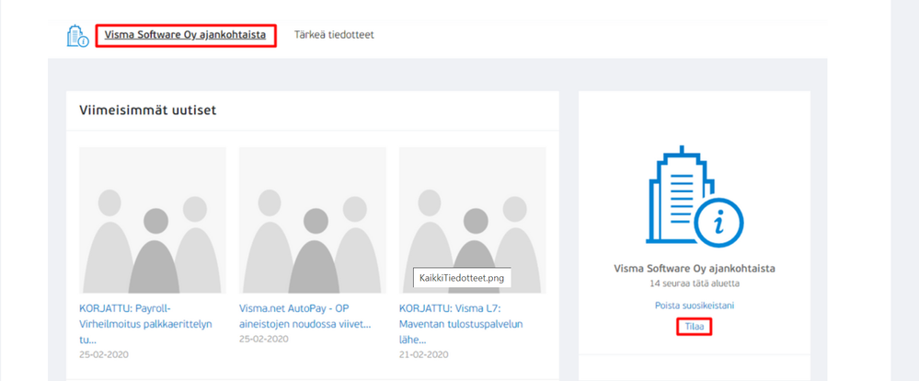Open KORJATTU: Payroll-Virheilmoitus palkkaerittelyn article link
Screen dimensions: 919x381
pos(146,324)
